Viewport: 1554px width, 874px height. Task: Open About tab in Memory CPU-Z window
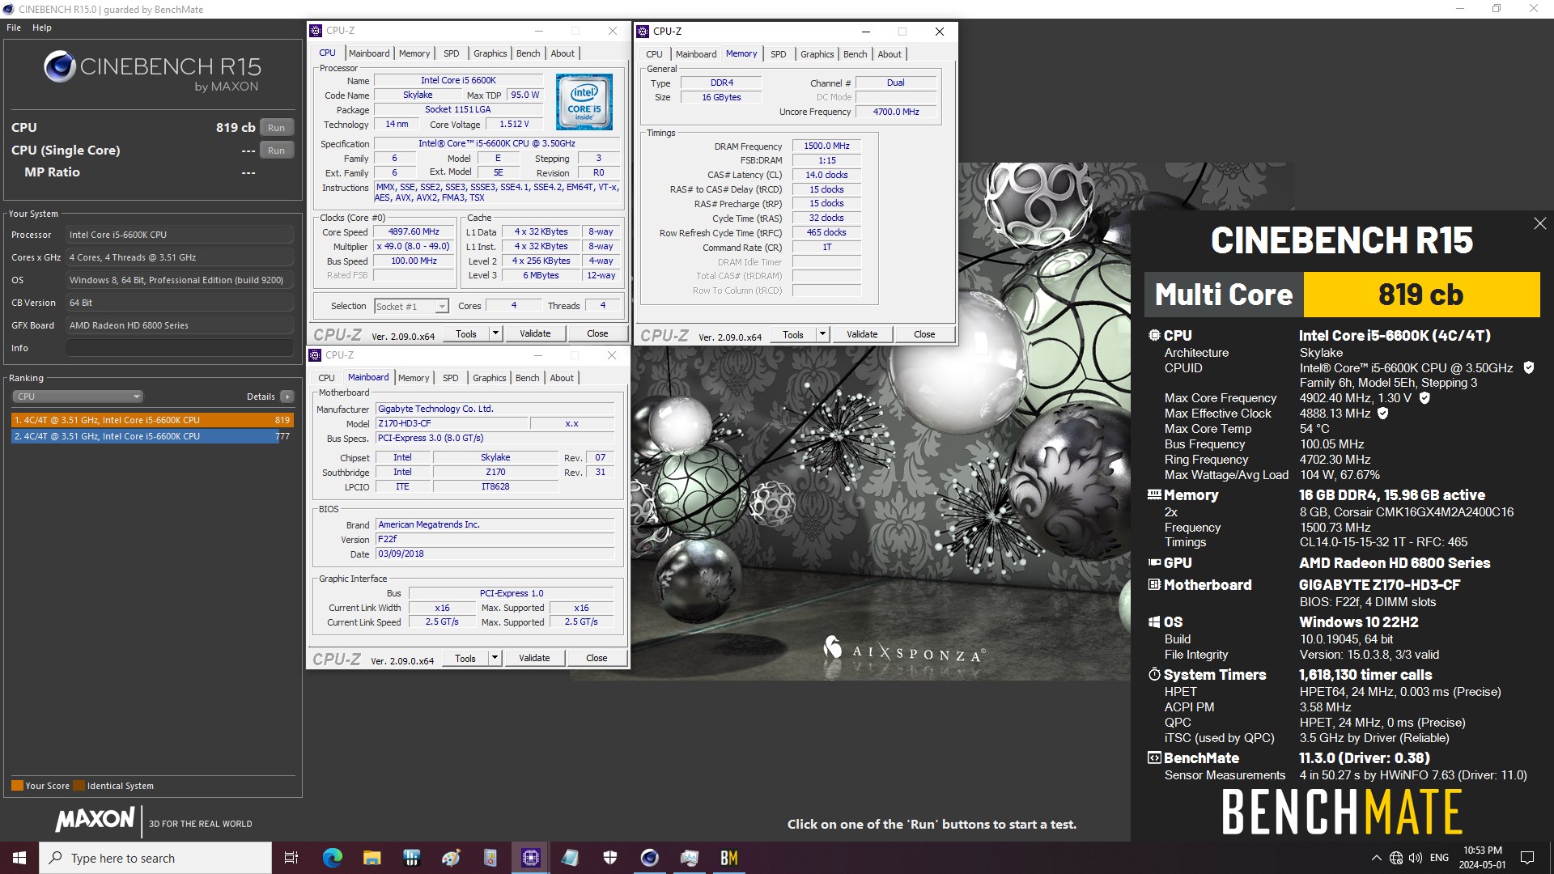click(x=890, y=54)
